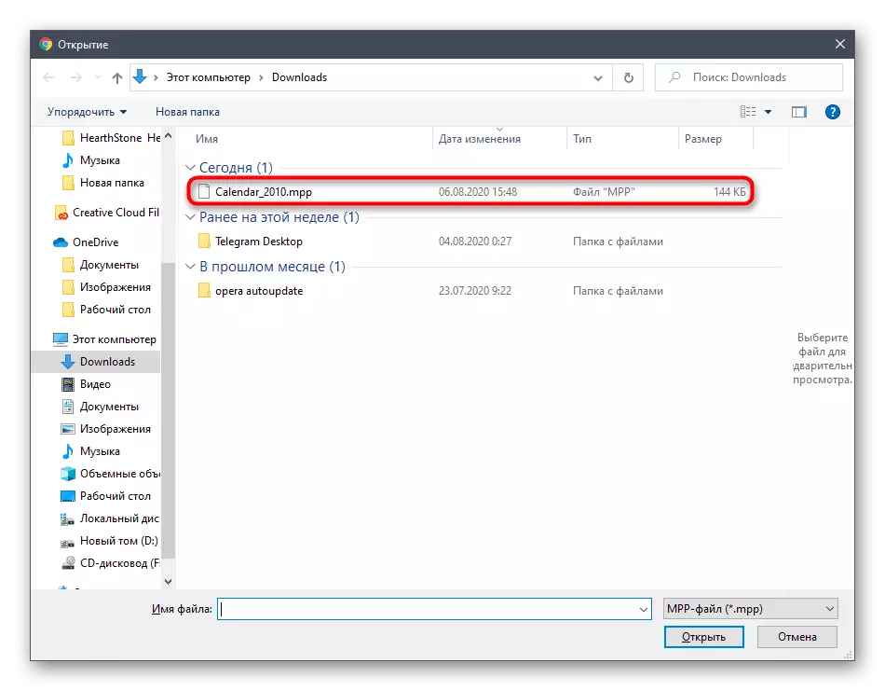Open Документы under OneDrive
The height and width of the screenshot is (691, 885).
pyautogui.click(x=100, y=265)
